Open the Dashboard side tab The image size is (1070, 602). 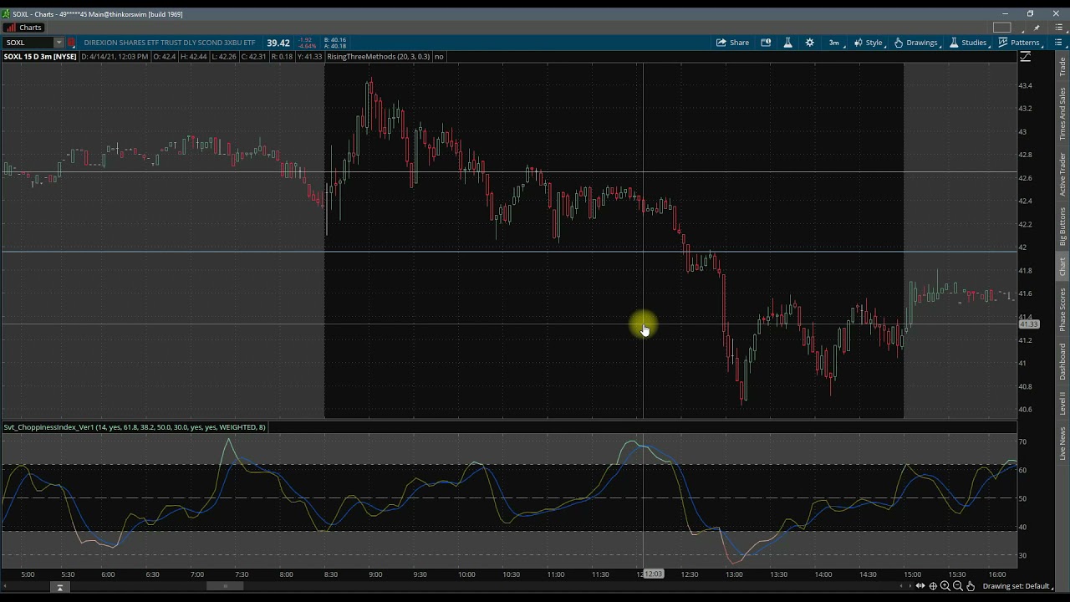[1062, 361]
